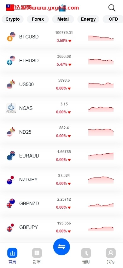Viewport: 123px width, 268px height.
Task: Select the Crypto category tab
Action: click(13, 19)
